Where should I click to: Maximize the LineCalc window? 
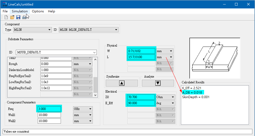tap(236, 4)
